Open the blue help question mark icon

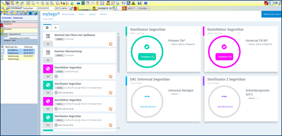[146, 3]
